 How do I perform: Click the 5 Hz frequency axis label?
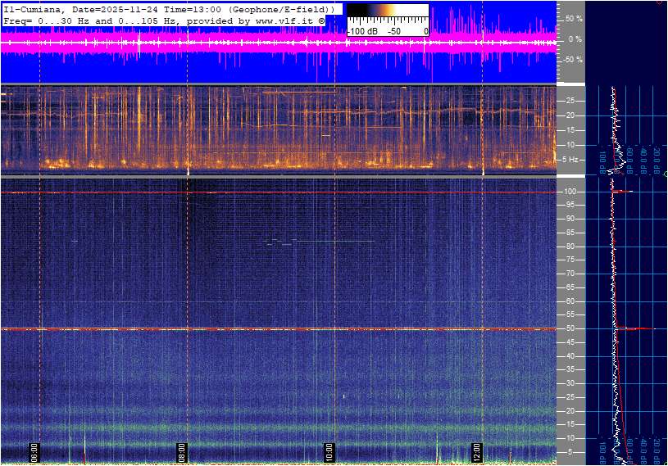[x=574, y=159]
